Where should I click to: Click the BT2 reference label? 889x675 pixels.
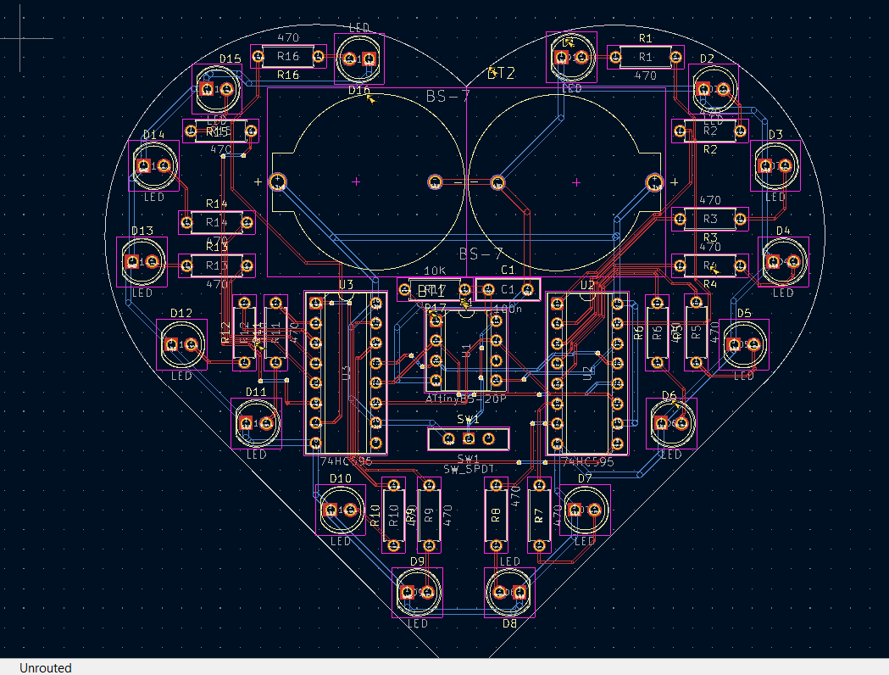501,74
